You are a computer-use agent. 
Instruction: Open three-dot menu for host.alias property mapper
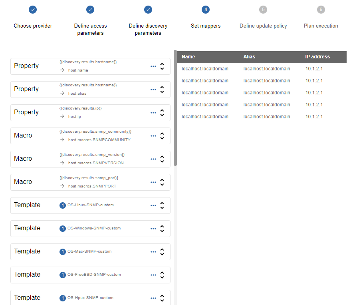click(x=153, y=90)
